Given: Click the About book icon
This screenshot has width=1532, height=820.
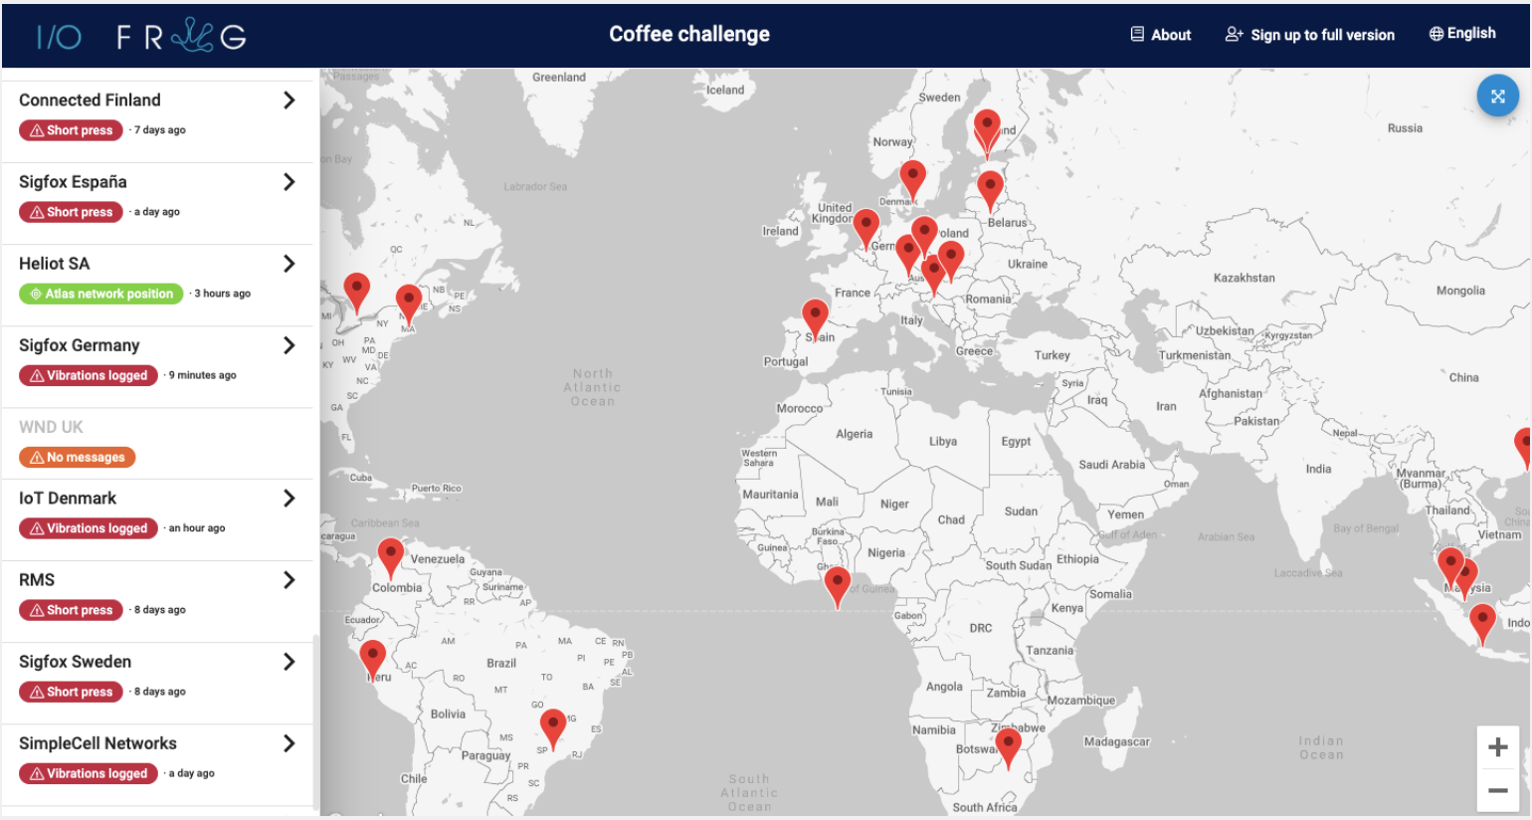Looking at the screenshot, I should pos(1137,34).
